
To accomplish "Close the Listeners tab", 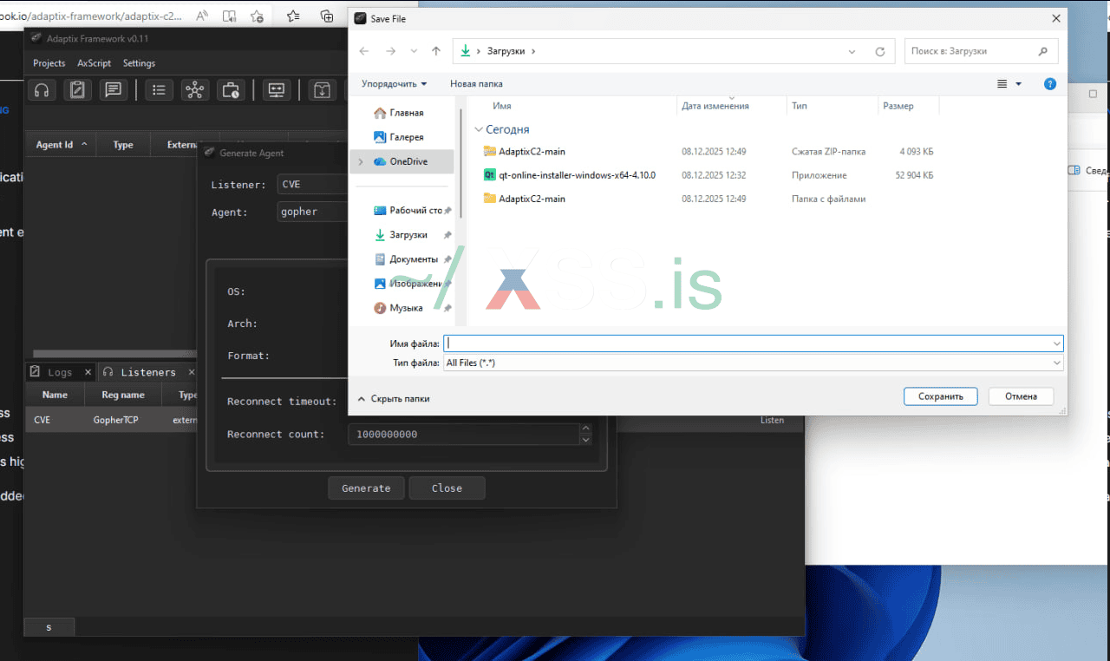I will click(x=192, y=372).
